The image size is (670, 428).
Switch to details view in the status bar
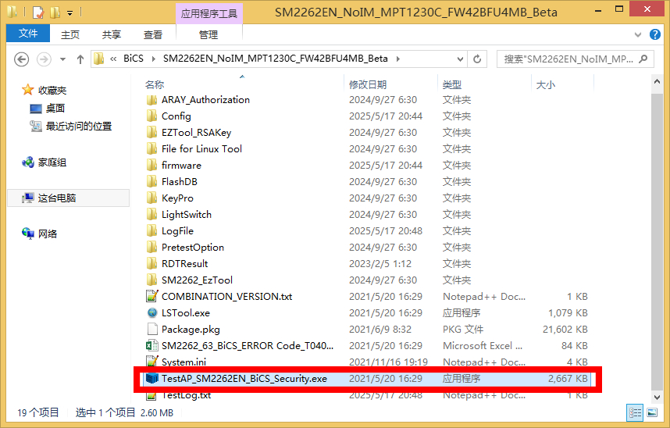tap(634, 412)
